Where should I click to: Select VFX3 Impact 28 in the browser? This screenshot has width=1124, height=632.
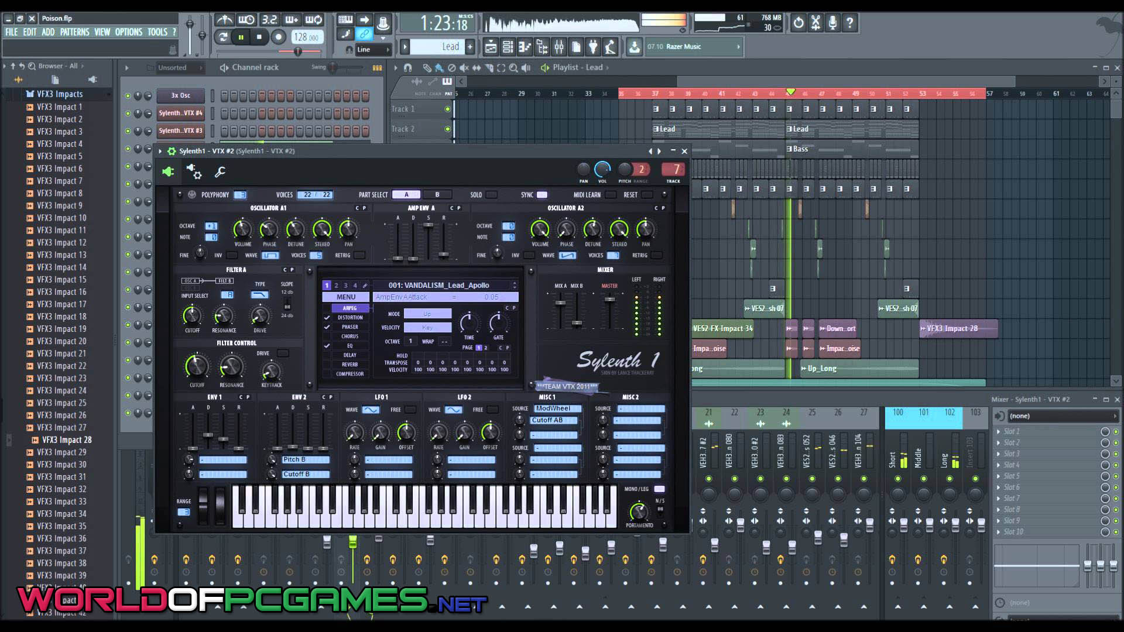[x=67, y=440]
